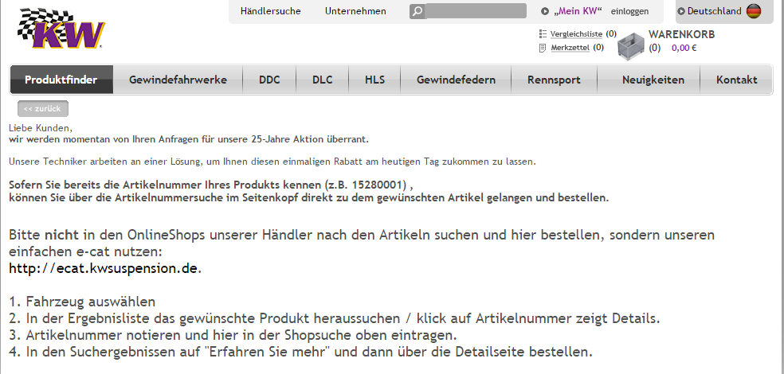The image size is (784, 374).
Task: Open the Vergleichsliste link
Action: pyautogui.click(x=576, y=34)
